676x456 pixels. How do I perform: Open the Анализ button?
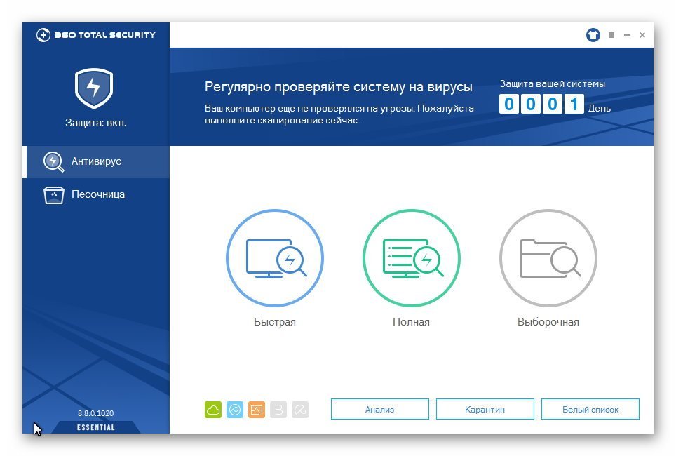(x=380, y=409)
